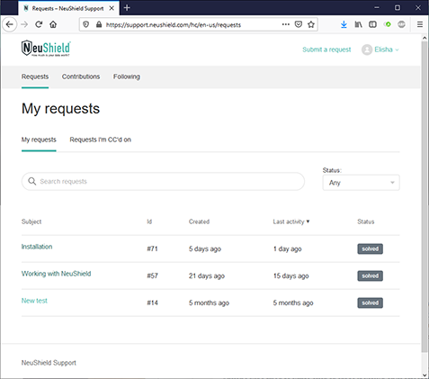Viewport: 429px width, 379px height.
Task: Open the Following tab
Action: pos(127,77)
